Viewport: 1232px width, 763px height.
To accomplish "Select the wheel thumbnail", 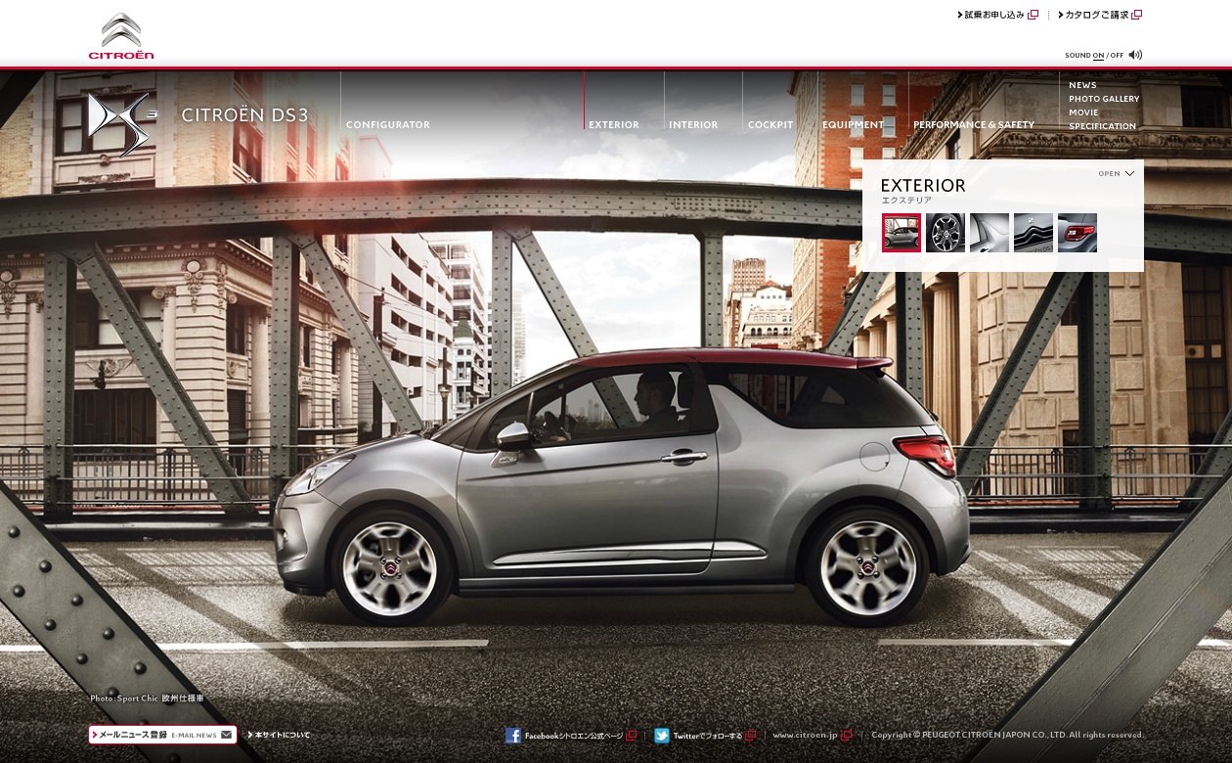I will tap(946, 233).
